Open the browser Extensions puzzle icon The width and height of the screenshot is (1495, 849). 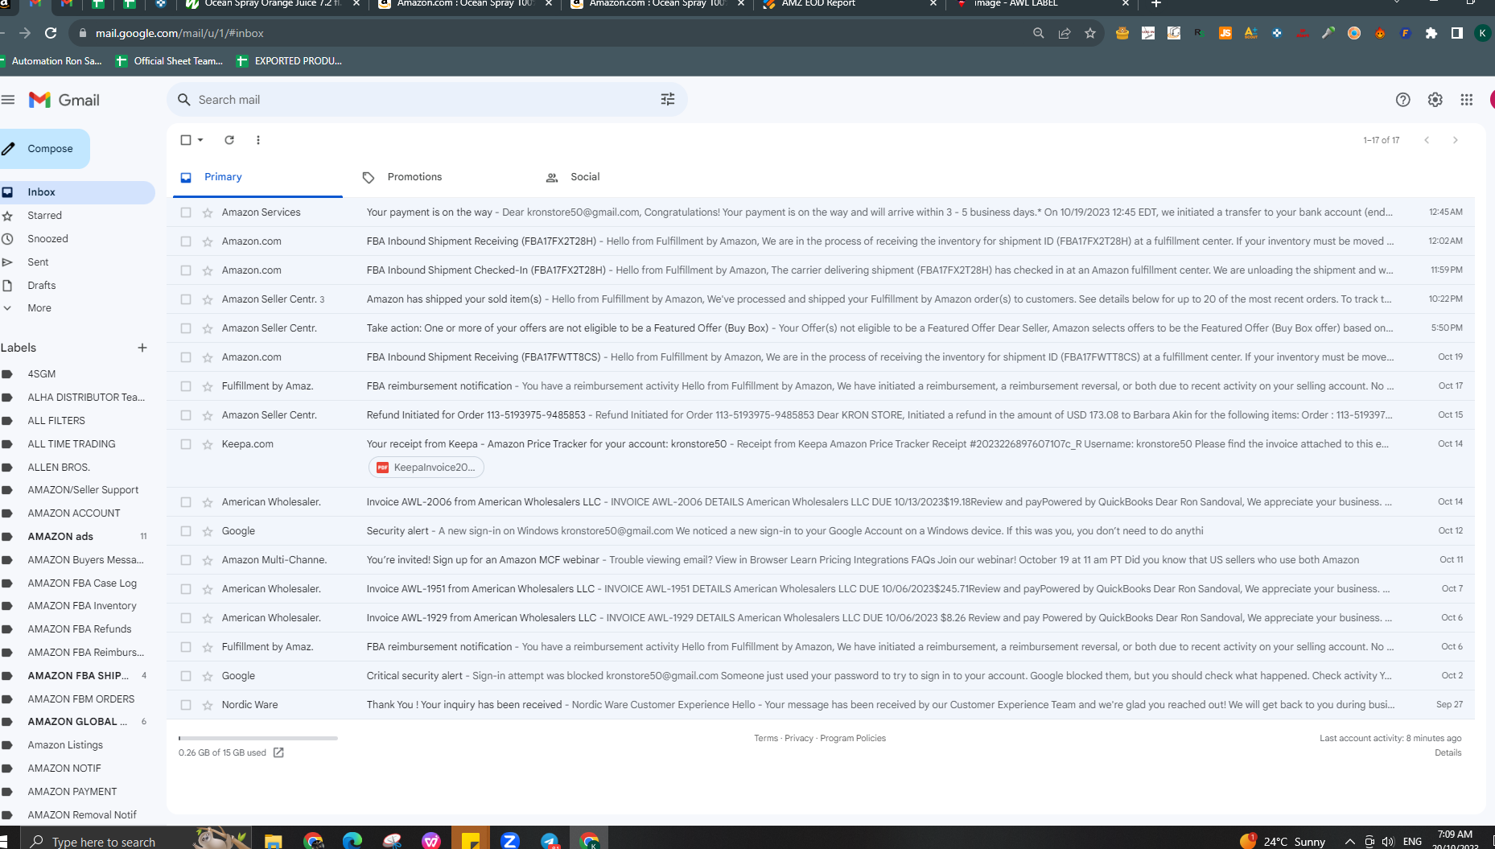click(1431, 33)
